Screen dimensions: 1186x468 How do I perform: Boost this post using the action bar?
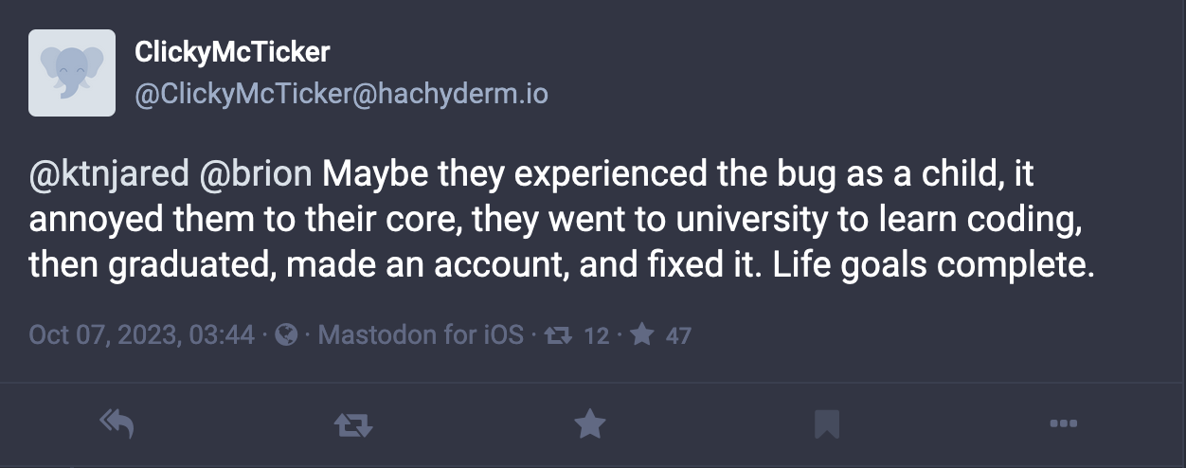[x=352, y=425]
